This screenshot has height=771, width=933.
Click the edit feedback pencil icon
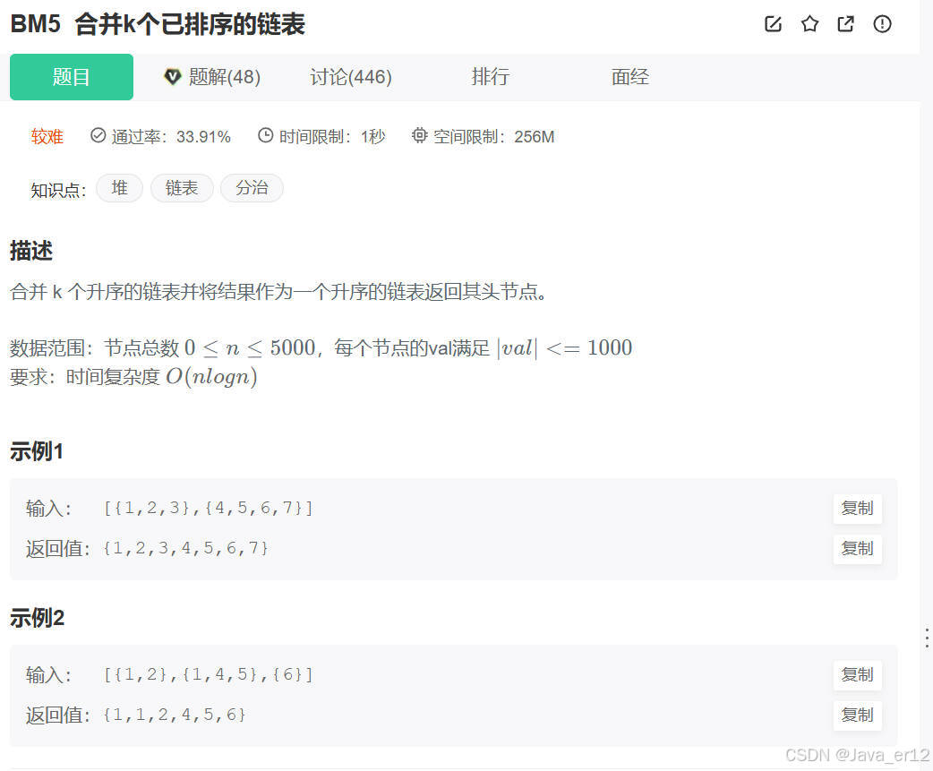tap(773, 24)
